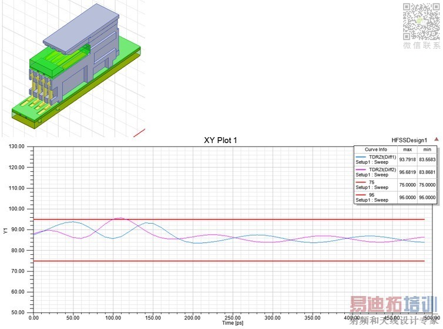443x329 pixels.
Task: Click the 100.00 Y-axis tick label
Action: click(16, 209)
